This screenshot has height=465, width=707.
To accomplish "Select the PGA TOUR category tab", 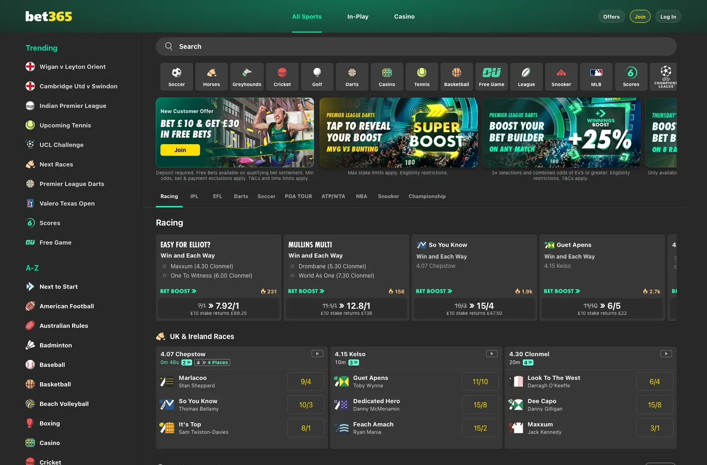I will pos(299,196).
